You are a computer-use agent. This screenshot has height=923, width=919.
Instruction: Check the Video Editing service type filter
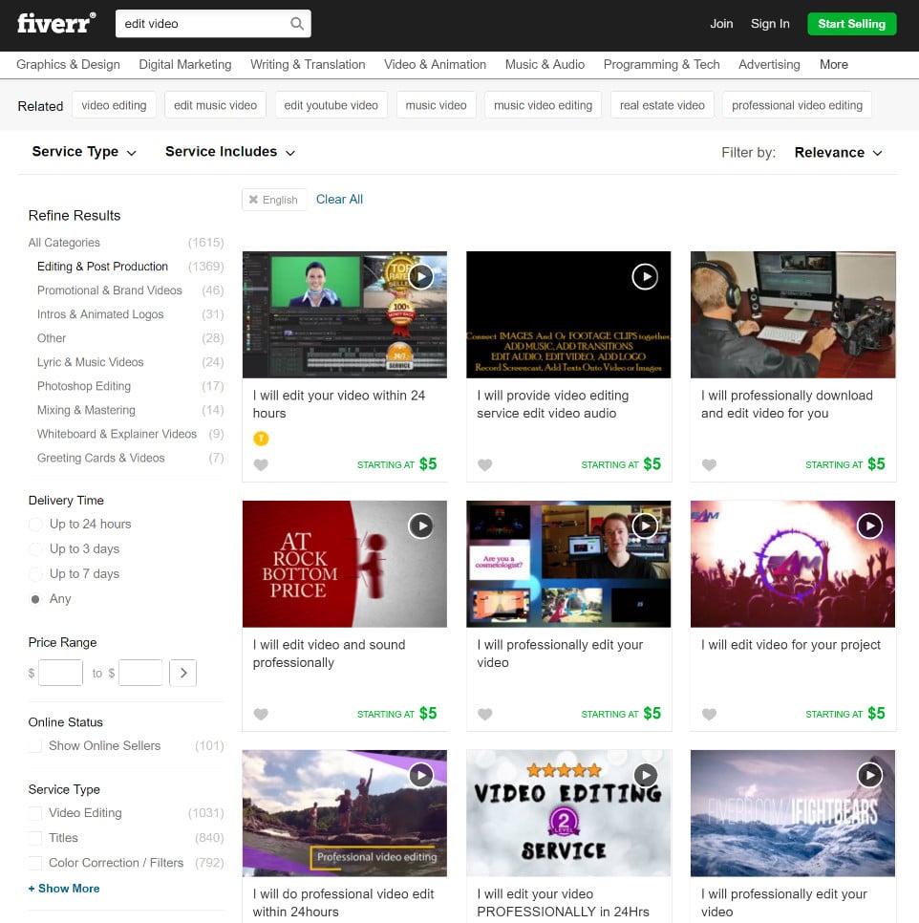(x=36, y=813)
